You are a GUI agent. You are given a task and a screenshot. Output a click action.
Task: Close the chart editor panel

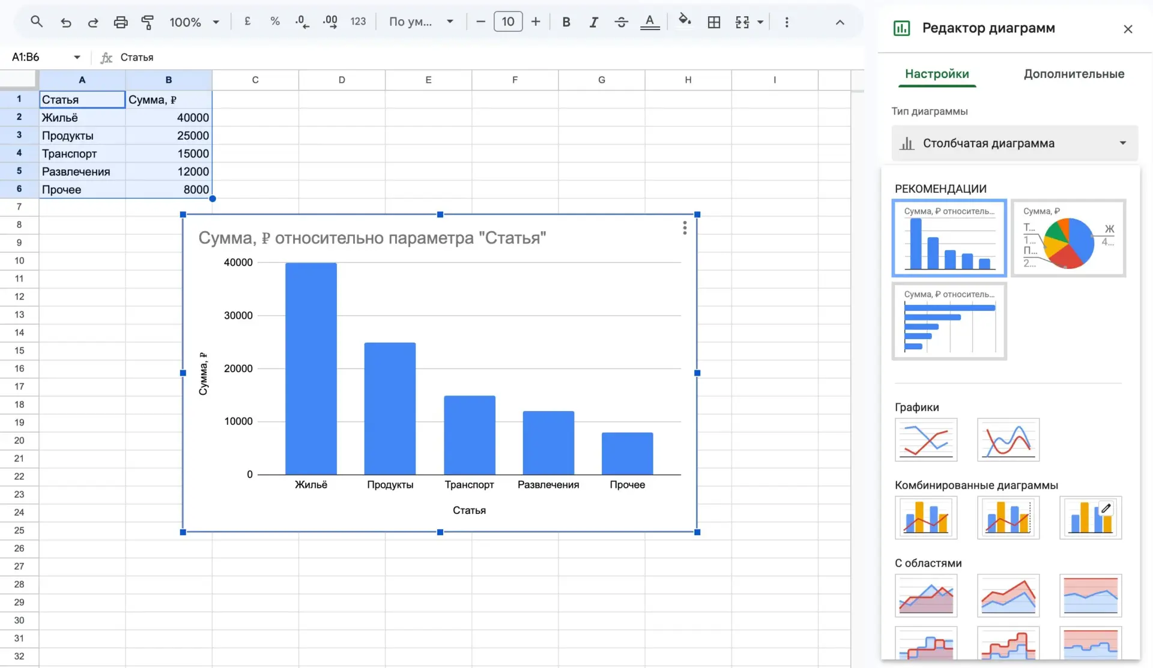pos(1128,29)
